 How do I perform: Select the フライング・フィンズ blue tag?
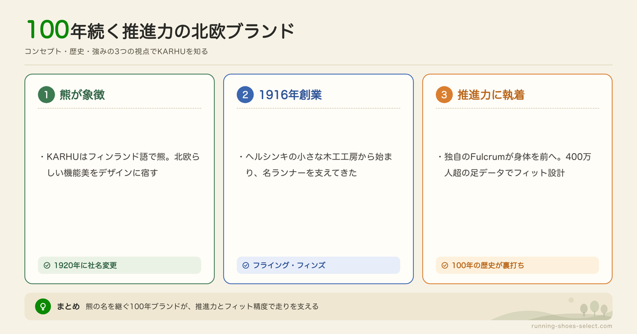coord(318,265)
